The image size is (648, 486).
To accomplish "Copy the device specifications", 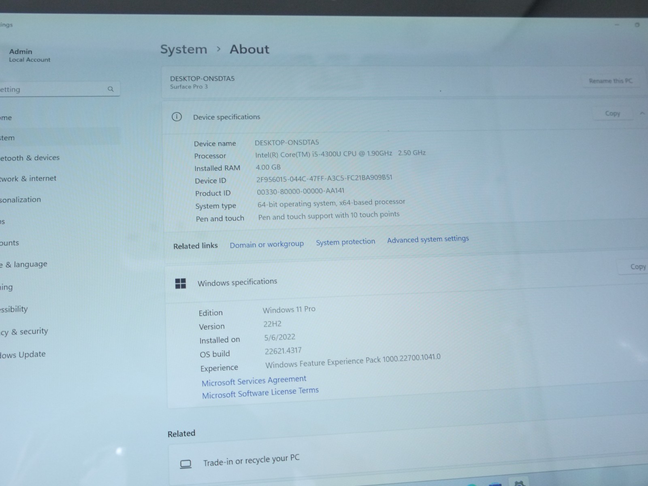I will pos(613,113).
